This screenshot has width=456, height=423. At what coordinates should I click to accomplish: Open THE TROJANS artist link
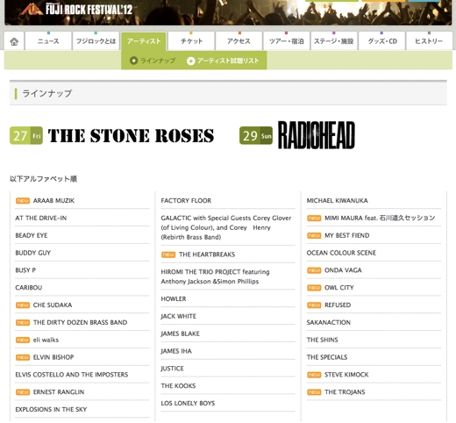point(345,392)
